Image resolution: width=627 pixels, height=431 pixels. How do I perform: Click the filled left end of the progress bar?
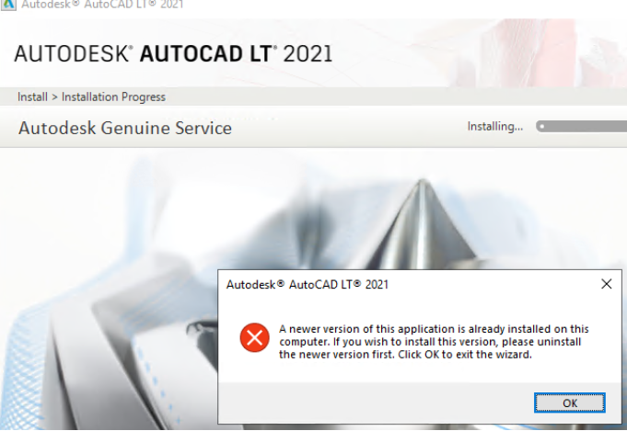click(x=542, y=127)
